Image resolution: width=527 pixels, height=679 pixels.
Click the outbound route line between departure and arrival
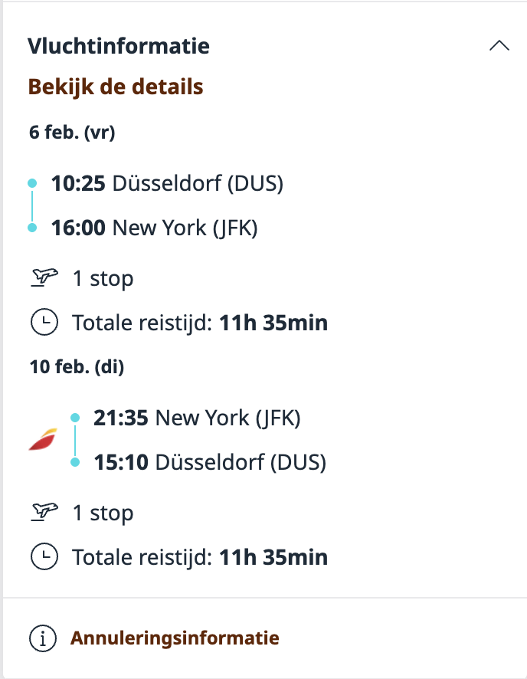click(x=32, y=205)
